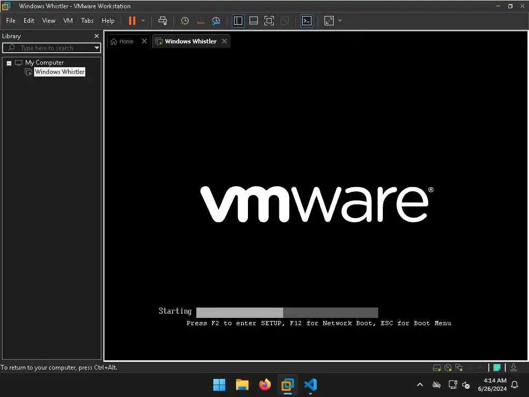The width and height of the screenshot is (529, 397).
Task: Click the network adapter status icon
Action: (459, 368)
